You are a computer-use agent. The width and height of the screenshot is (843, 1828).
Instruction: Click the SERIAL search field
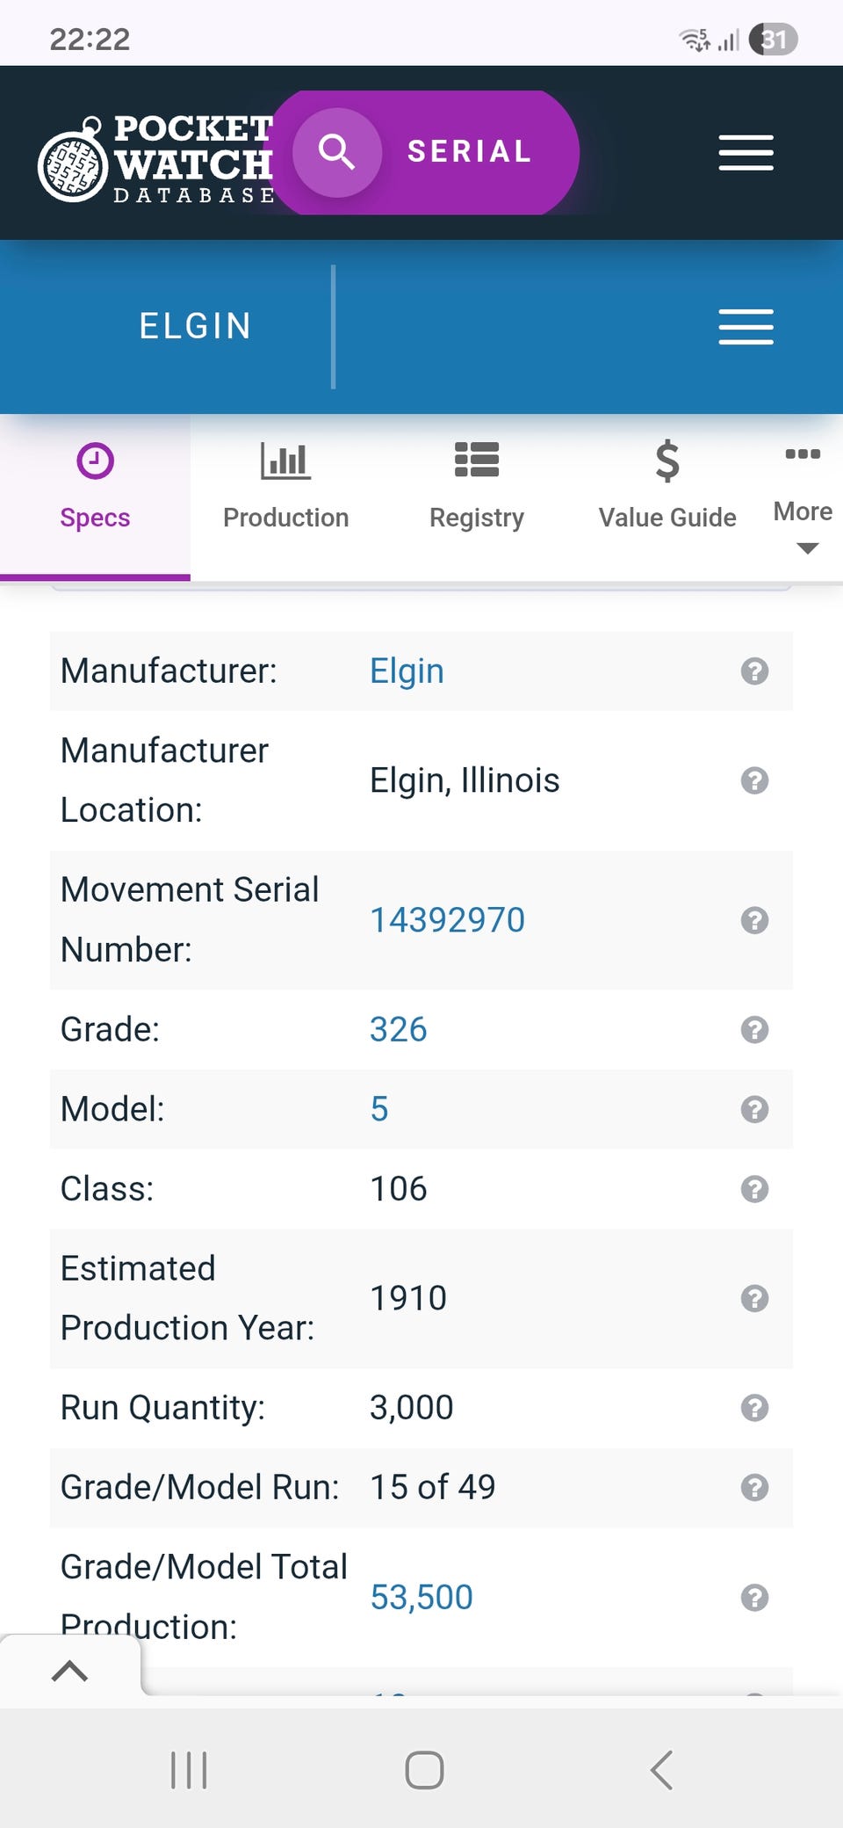point(470,152)
